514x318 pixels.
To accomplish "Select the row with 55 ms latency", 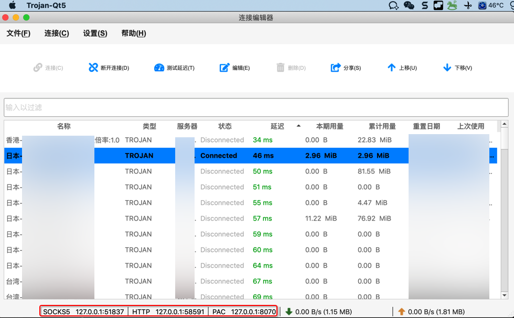I will coord(251,203).
